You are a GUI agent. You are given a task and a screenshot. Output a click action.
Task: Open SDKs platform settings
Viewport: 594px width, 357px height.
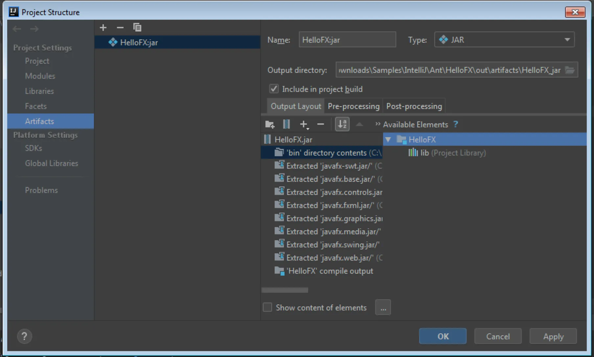coord(34,148)
